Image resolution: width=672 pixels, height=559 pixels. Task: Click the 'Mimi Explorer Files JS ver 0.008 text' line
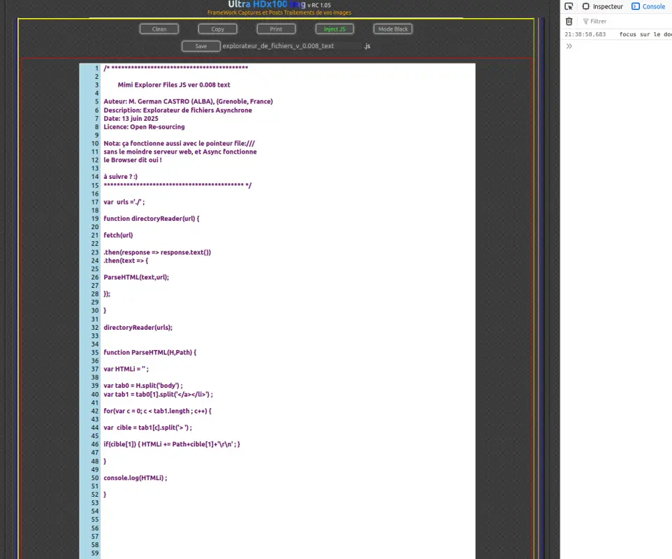[x=174, y=85]
